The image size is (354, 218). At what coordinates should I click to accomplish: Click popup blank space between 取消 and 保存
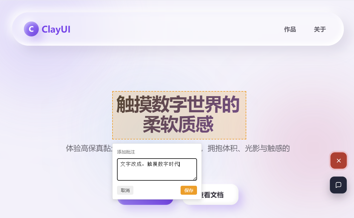coord(157,190)
